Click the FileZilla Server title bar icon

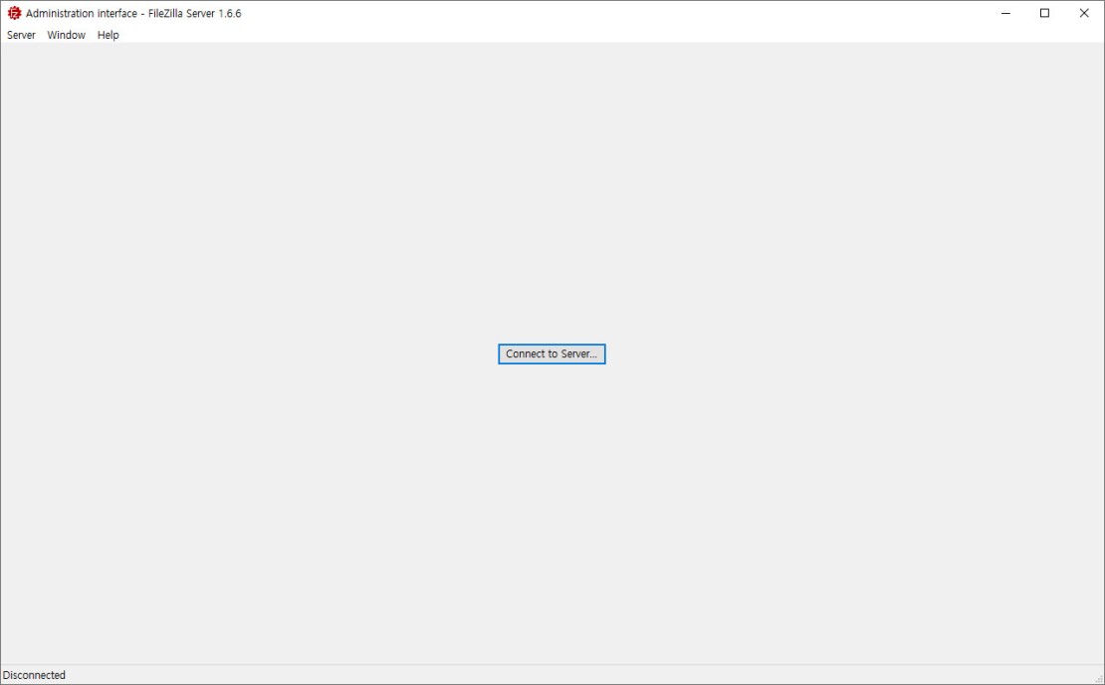coord(14,13)
